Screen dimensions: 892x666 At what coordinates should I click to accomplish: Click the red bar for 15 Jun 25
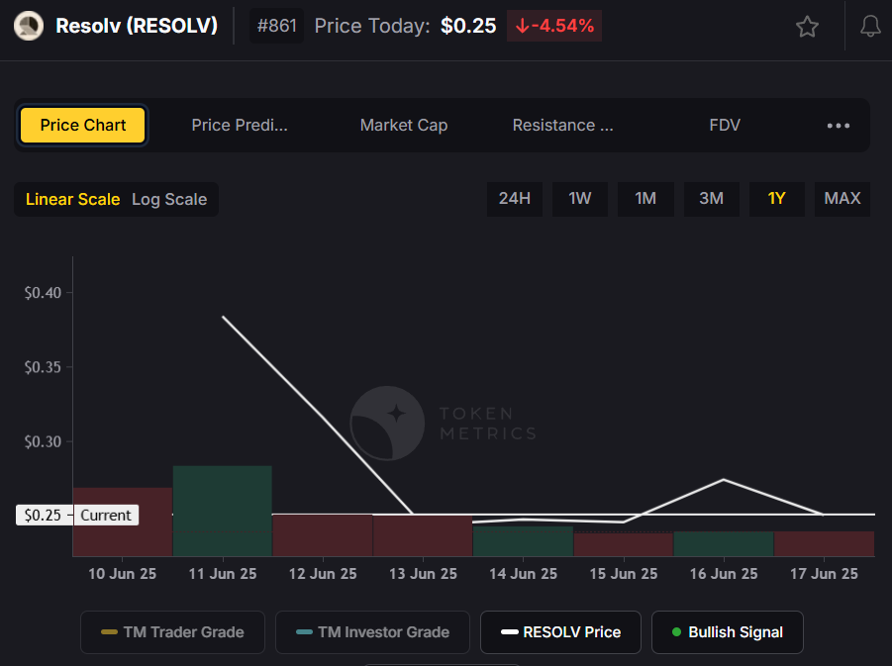point(624,544)
